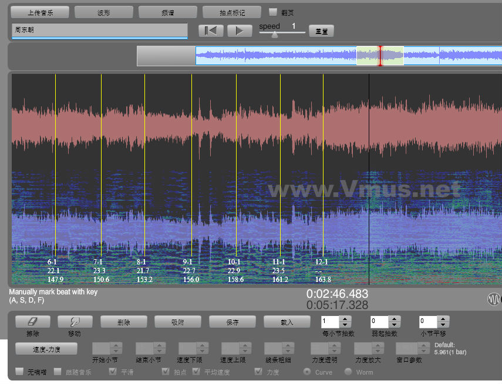Click the 小节平移 bar shift input field

click(x=428, y=322)
